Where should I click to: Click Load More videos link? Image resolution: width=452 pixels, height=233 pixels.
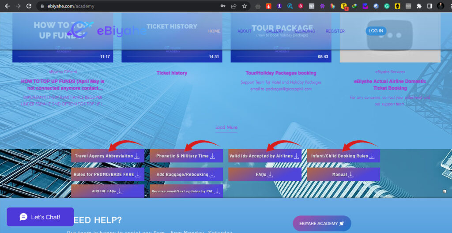(x=226, y=128)
